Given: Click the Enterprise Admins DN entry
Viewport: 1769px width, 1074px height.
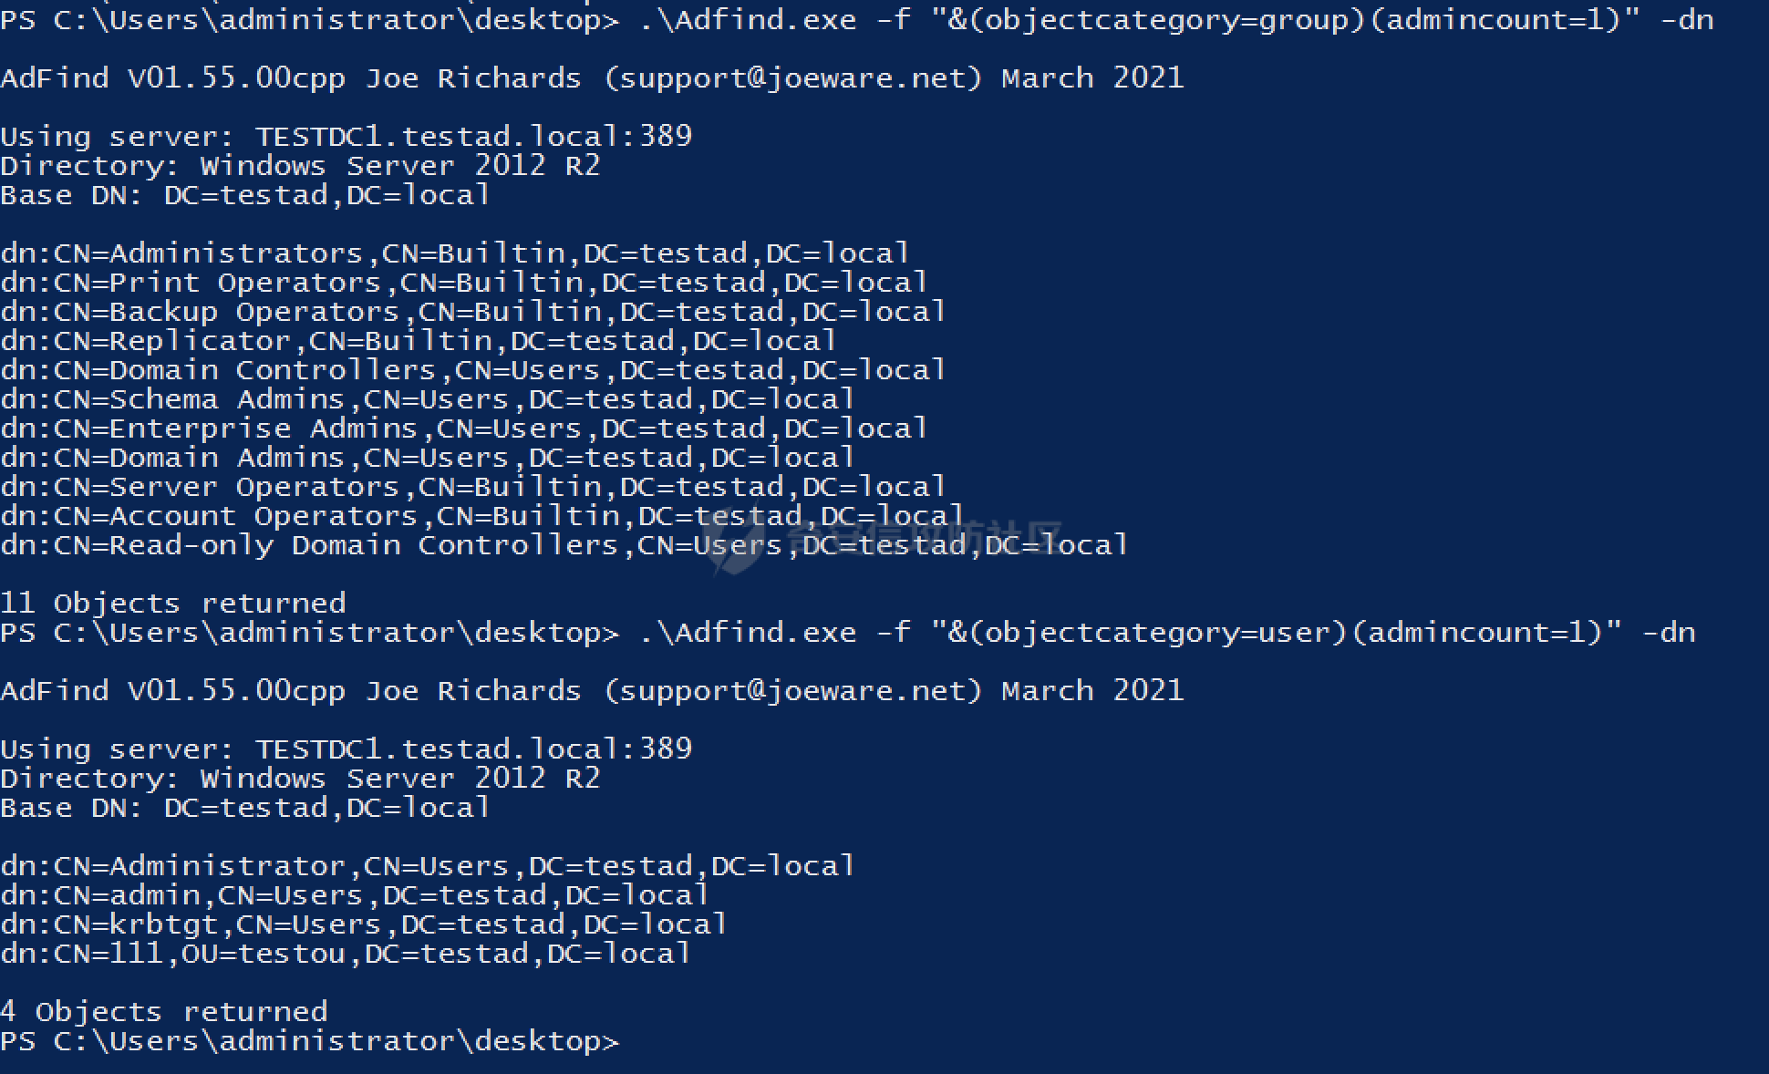Looking at the screenshot, I should [463, 428].
